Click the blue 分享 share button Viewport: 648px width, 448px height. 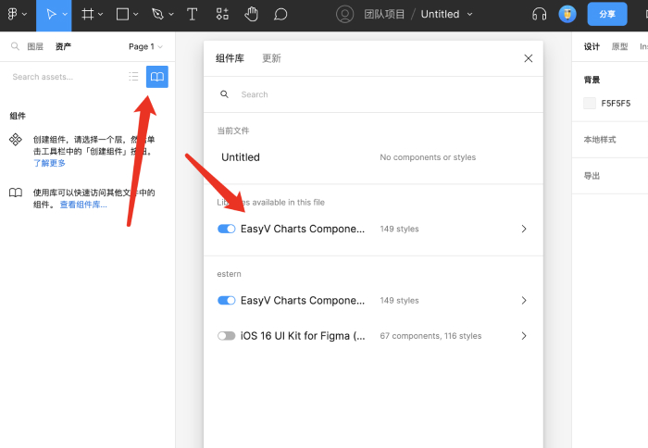click(607, 14)
